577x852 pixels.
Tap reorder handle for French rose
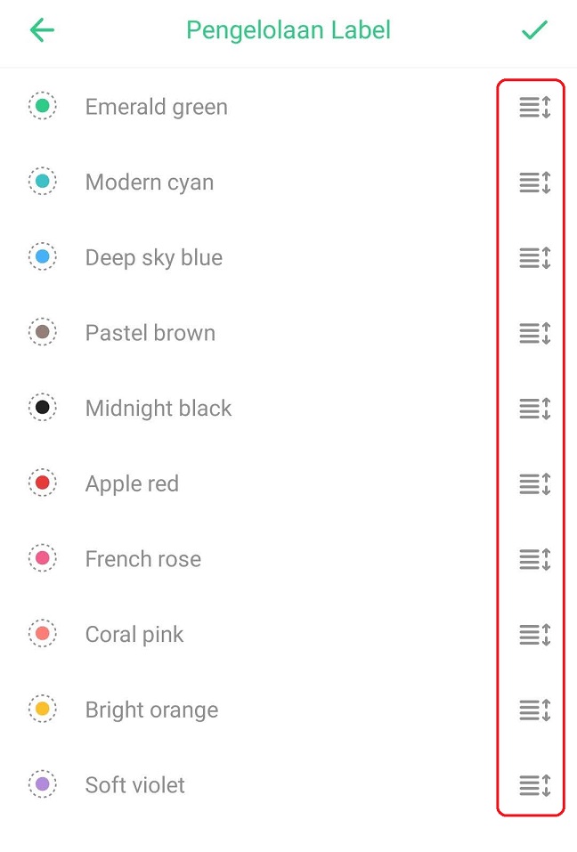535,559
